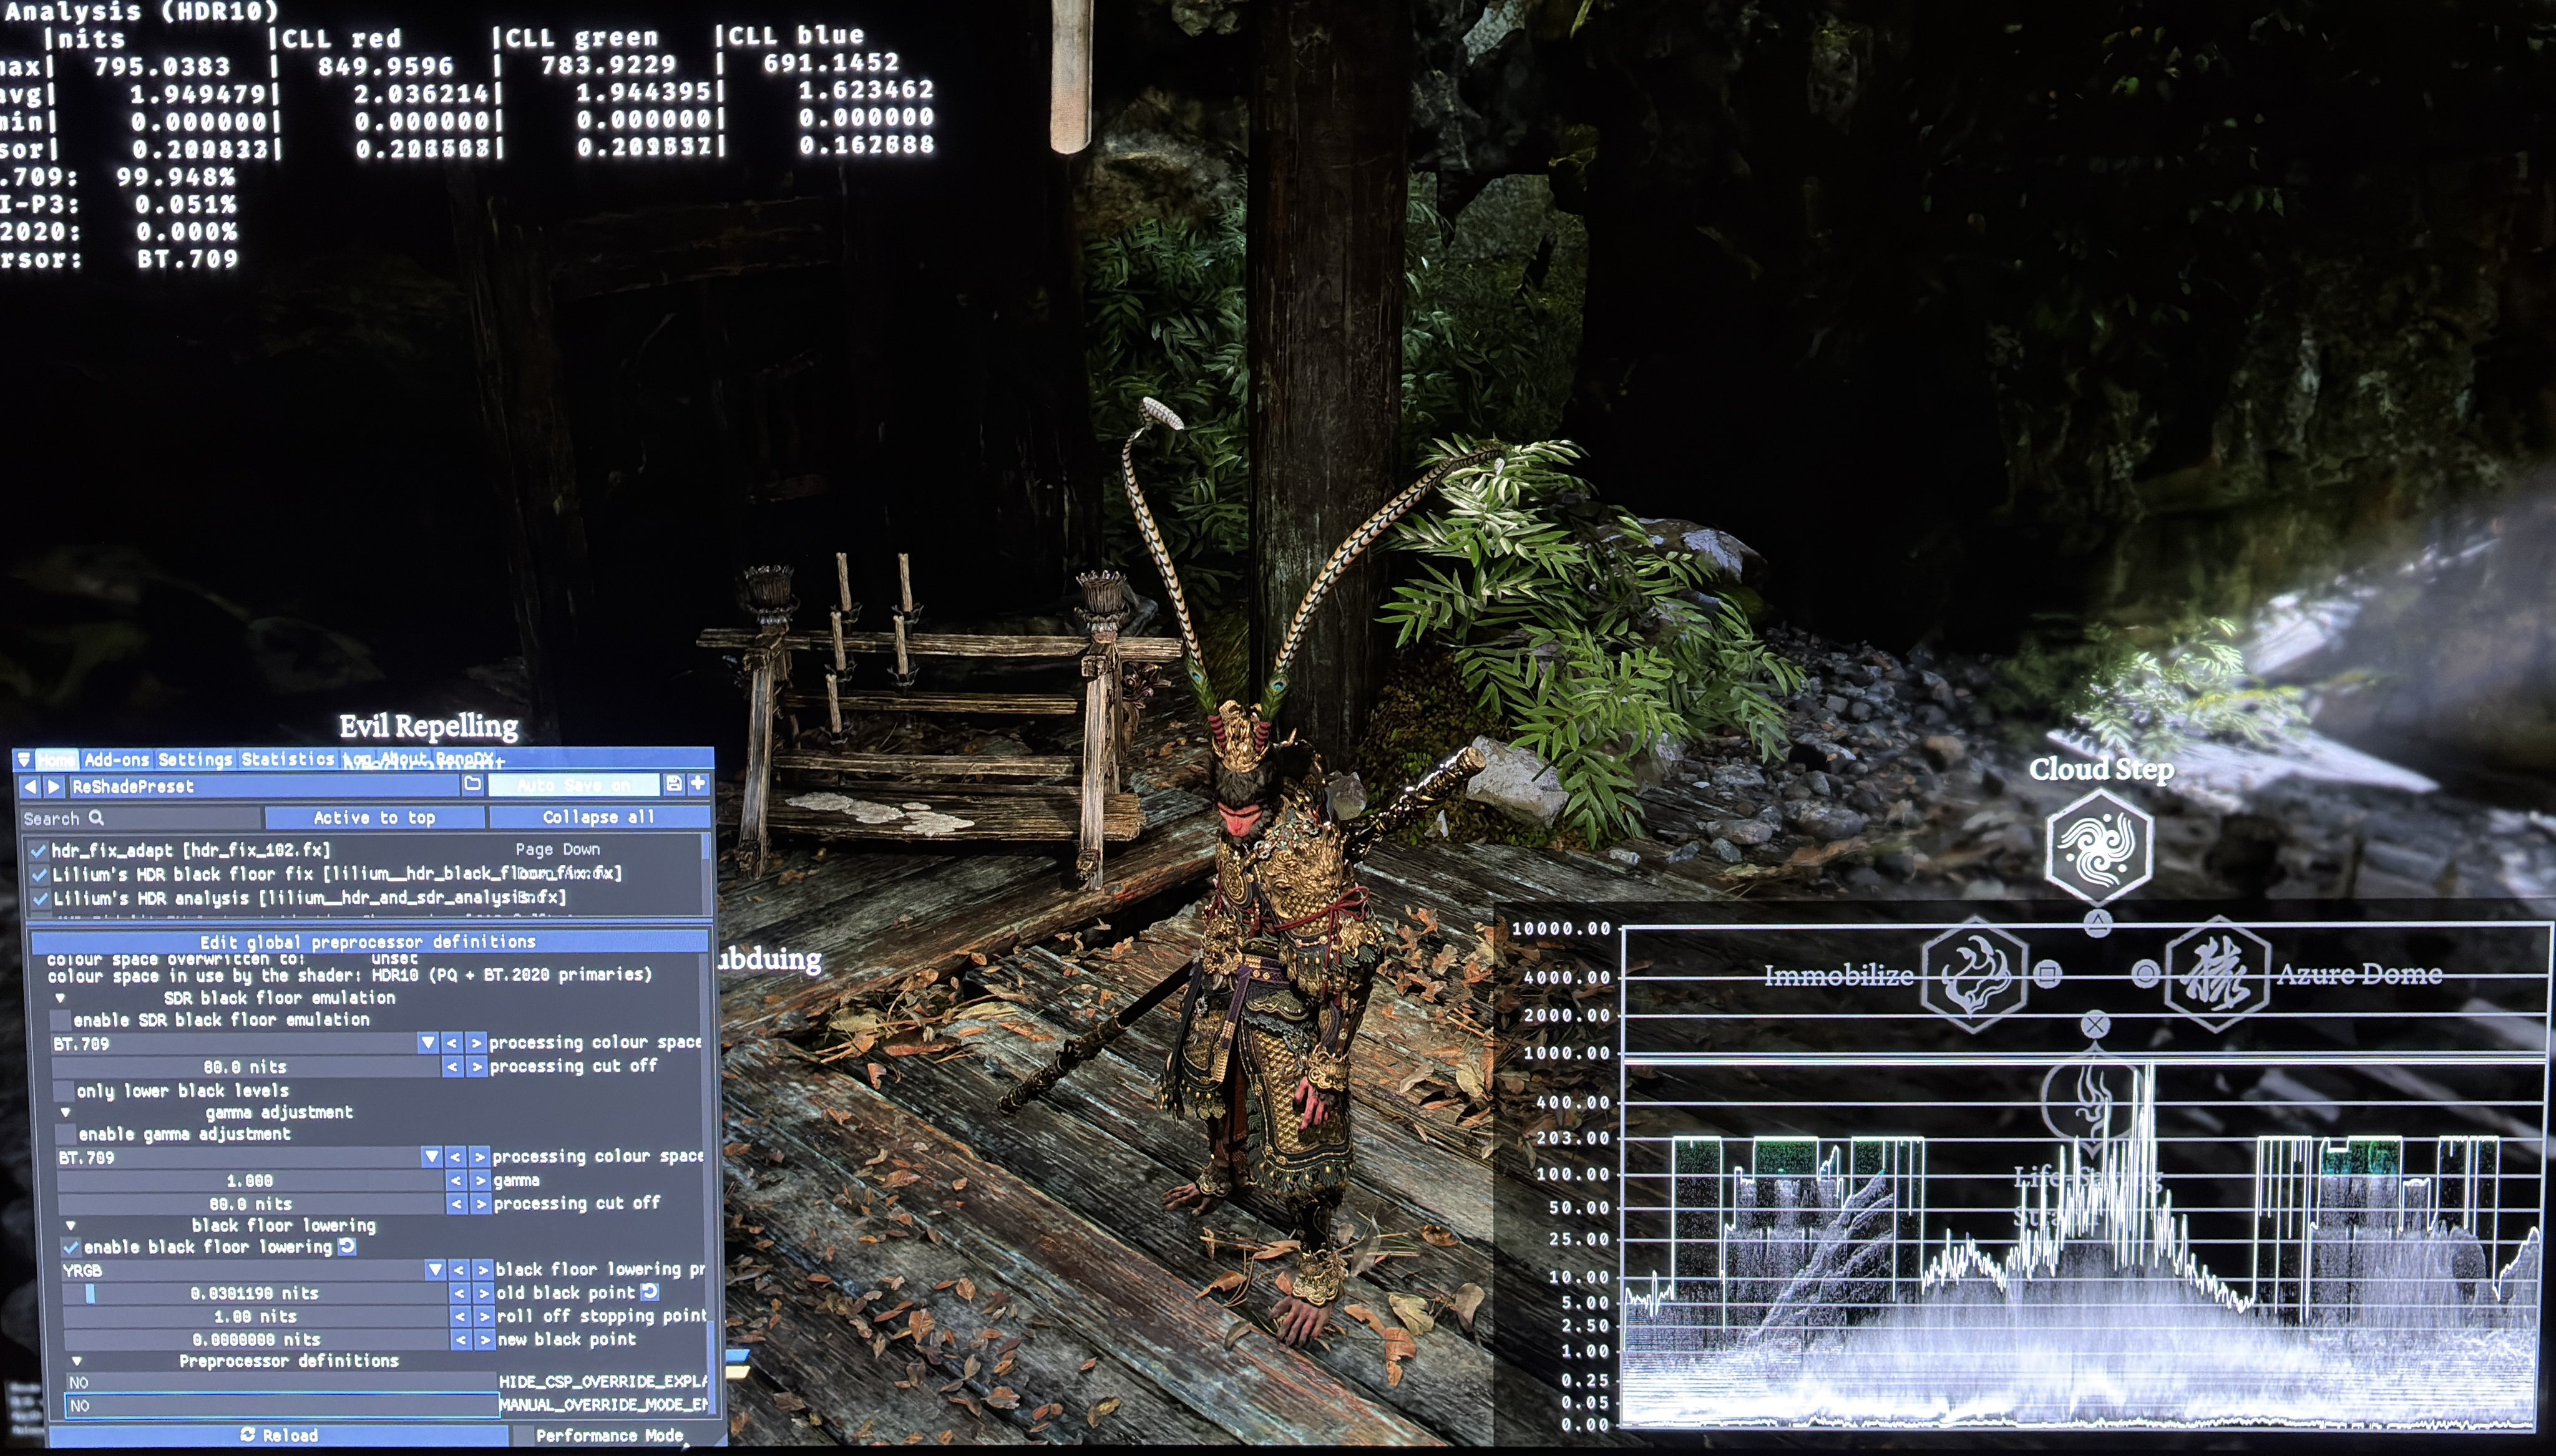Click the Search effects field
Image resolution: width=2556 pixels, height=1456 pixels.
coord(141,818)
